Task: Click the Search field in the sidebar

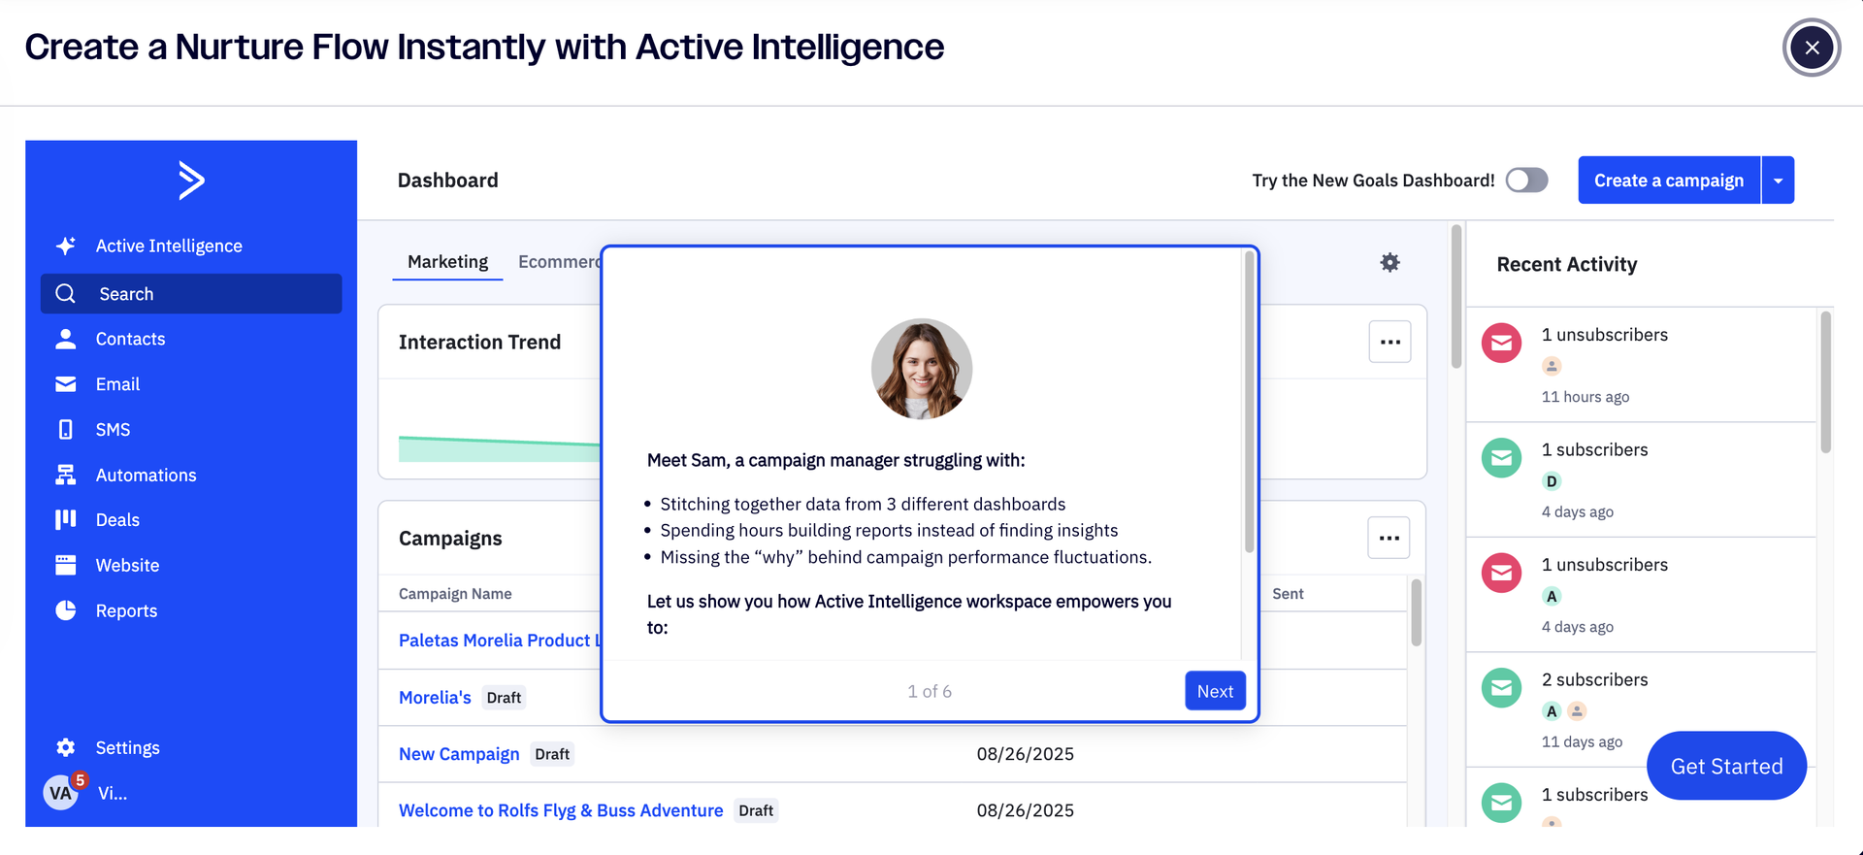Action: click(191, 294)
